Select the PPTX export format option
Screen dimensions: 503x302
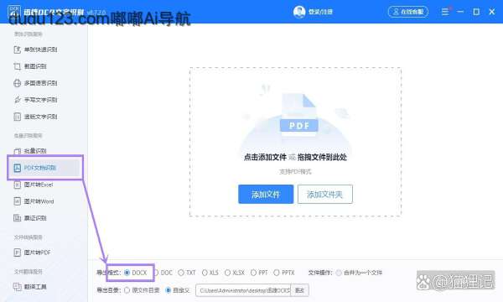[x=284, y=273]
